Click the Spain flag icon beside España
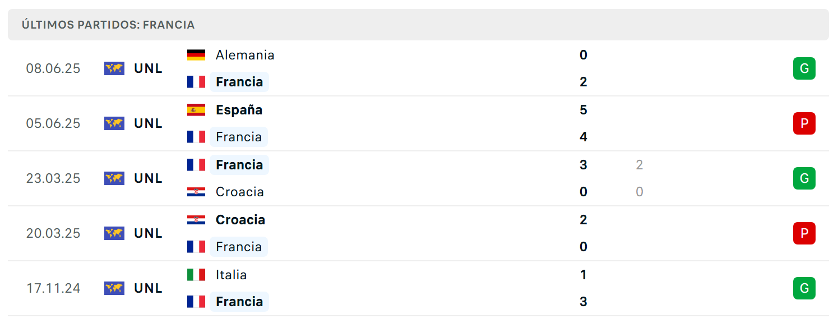 click(x=196, y=110)
